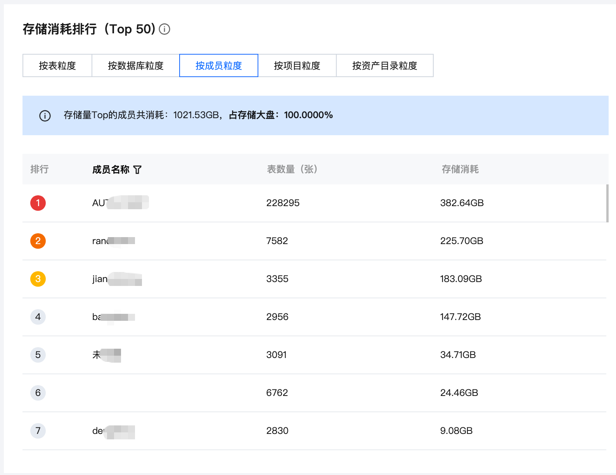Select the 按成员粒度 tab
The image size is (616, 475).
click(x=219, y=66)
